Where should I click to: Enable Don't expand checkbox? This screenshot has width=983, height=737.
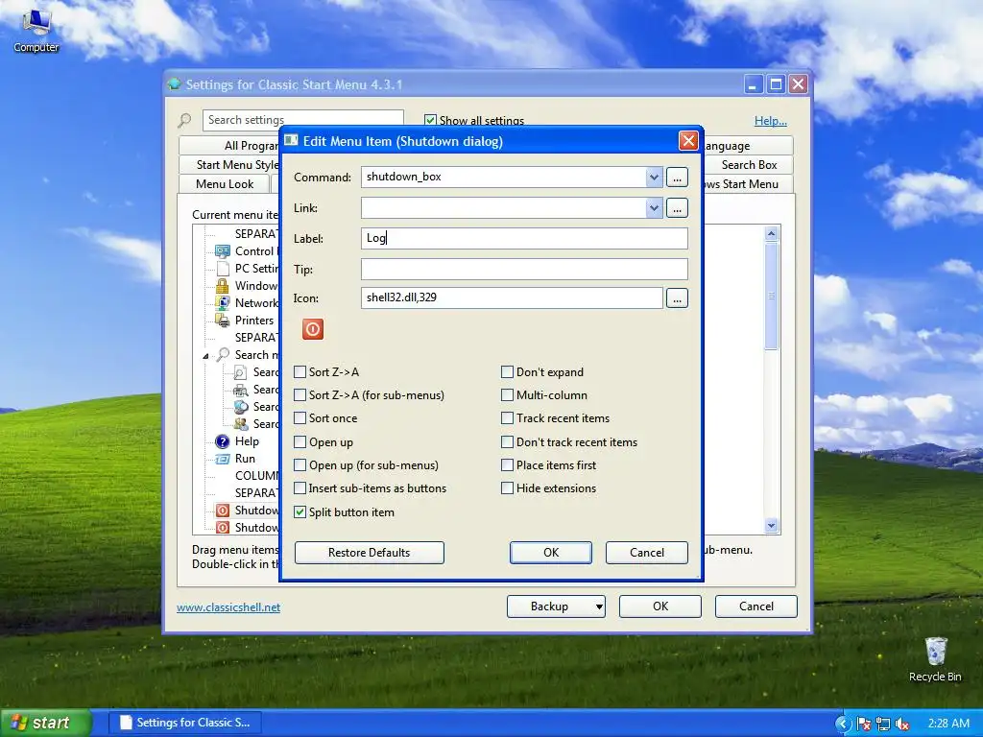(x=507, y=372)
